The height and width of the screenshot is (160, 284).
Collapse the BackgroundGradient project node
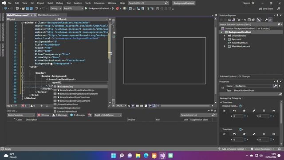point(221,32)
